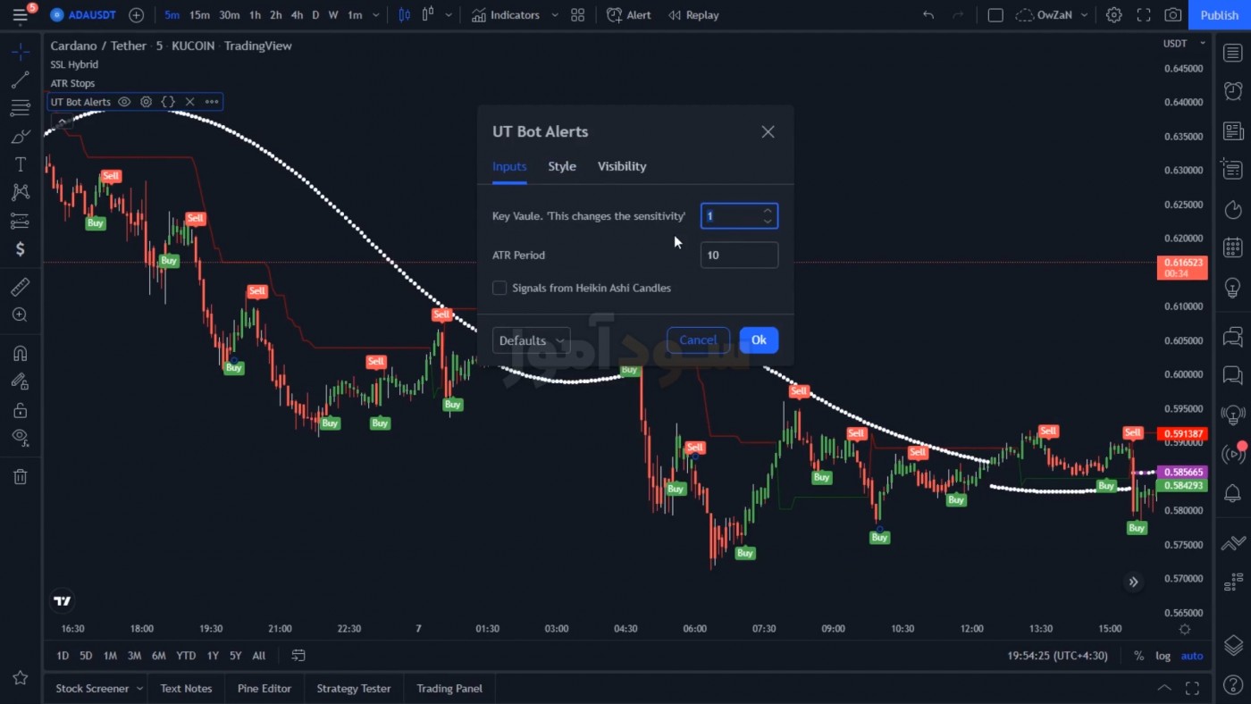Open UT Bot Alerts more options
Image resolution: width=1251 pixels, height=704 pixels.
pyautogui.click(x=212, y=102)
